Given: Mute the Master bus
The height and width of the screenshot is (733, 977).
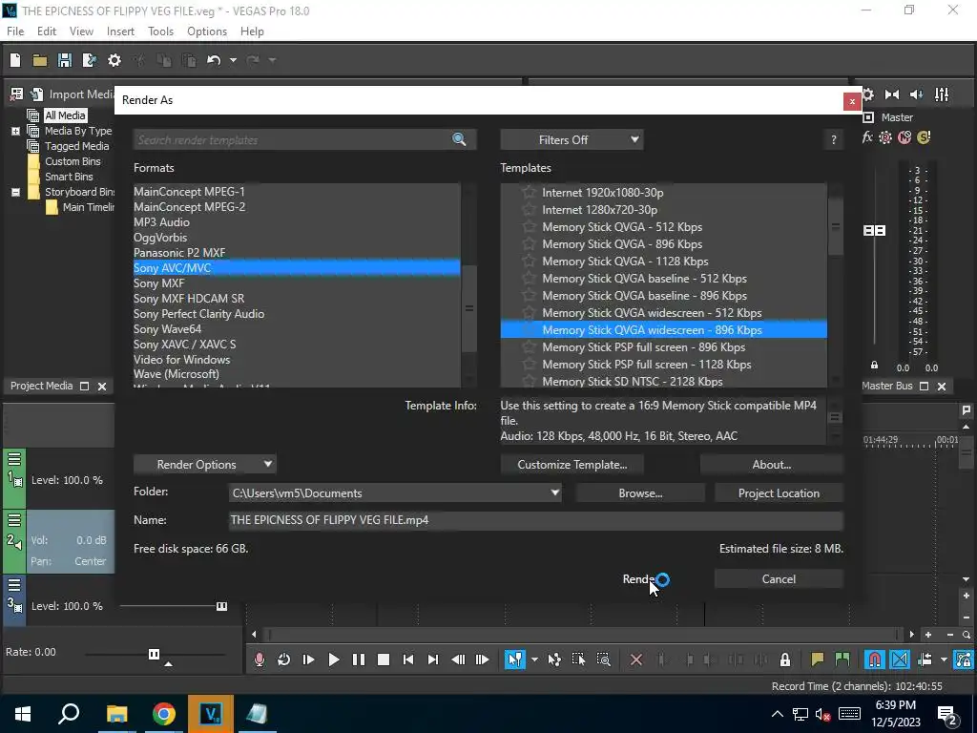Looking at the screenshot, I should [x=904, y=137].
